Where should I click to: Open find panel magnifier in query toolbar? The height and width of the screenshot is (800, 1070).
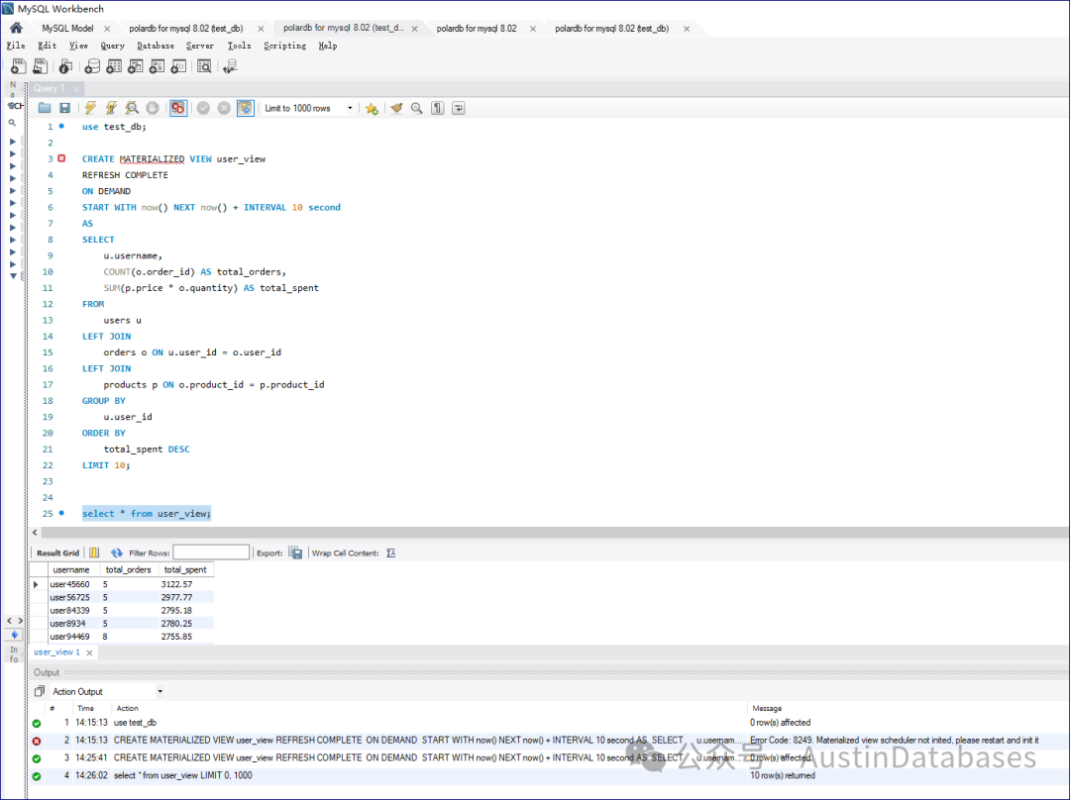point(416,108)
